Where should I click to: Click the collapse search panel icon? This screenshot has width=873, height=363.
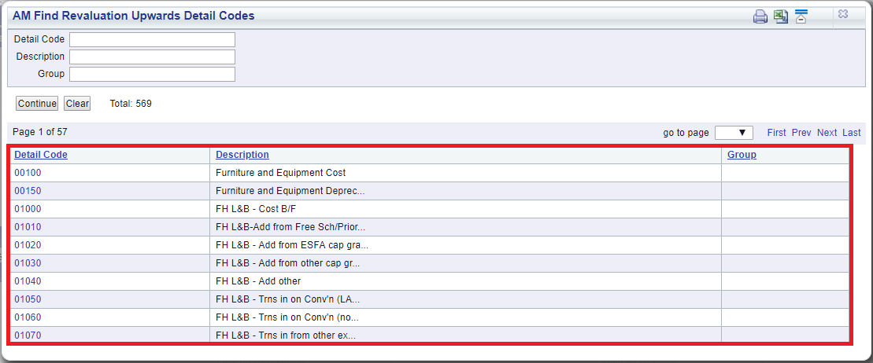(801, 16)
